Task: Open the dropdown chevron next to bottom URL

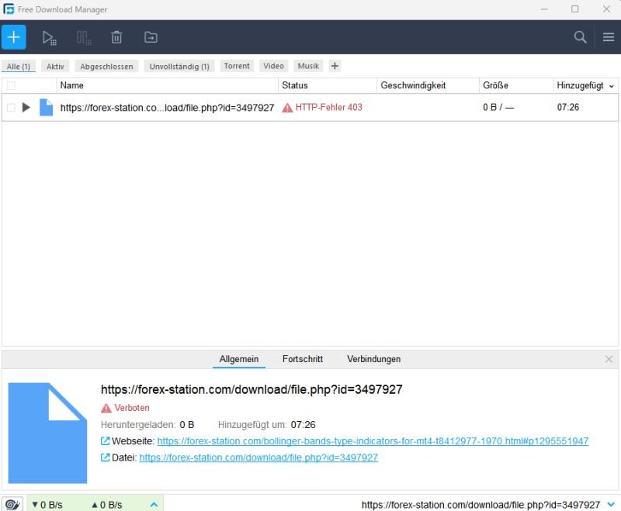Action: click(x=611, y=505)
